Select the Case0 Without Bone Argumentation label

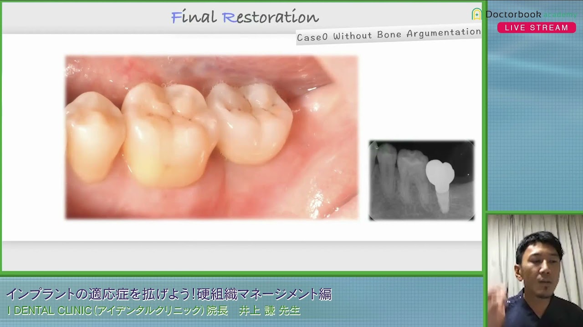(x=389, y=35)
